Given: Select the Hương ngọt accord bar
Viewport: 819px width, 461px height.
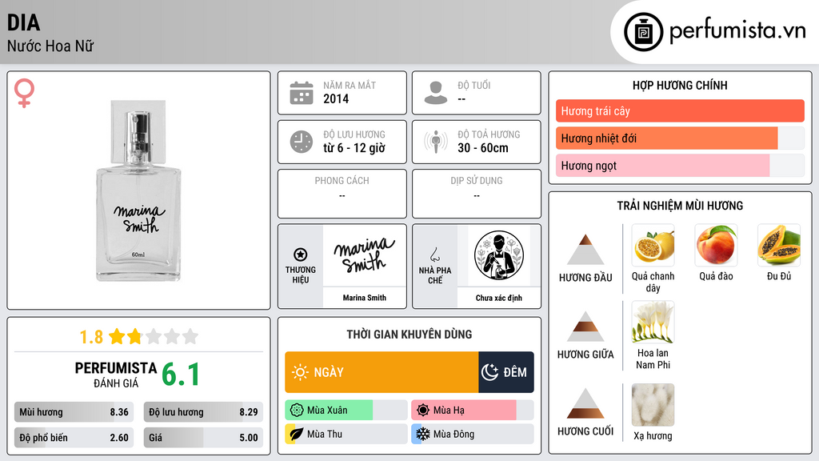Looking at the screenshot, I should [x=680, y=165].
